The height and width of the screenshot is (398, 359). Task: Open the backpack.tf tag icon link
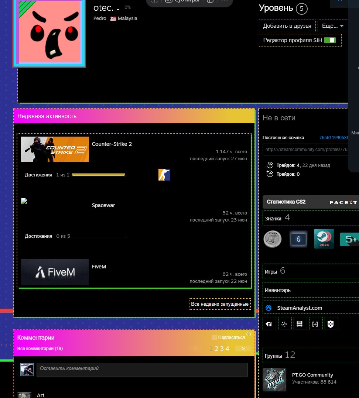pyautogui.click(x=269, y=324)
